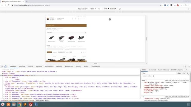The image size is (191, 107).
Task: Toggle the :hov element state panel
Action: tap(179, 73)
